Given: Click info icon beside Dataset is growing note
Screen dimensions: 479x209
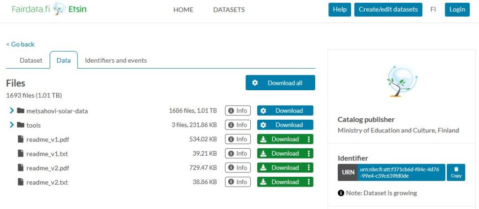Looking at the screenshot, I should click(x=341, y=193).
